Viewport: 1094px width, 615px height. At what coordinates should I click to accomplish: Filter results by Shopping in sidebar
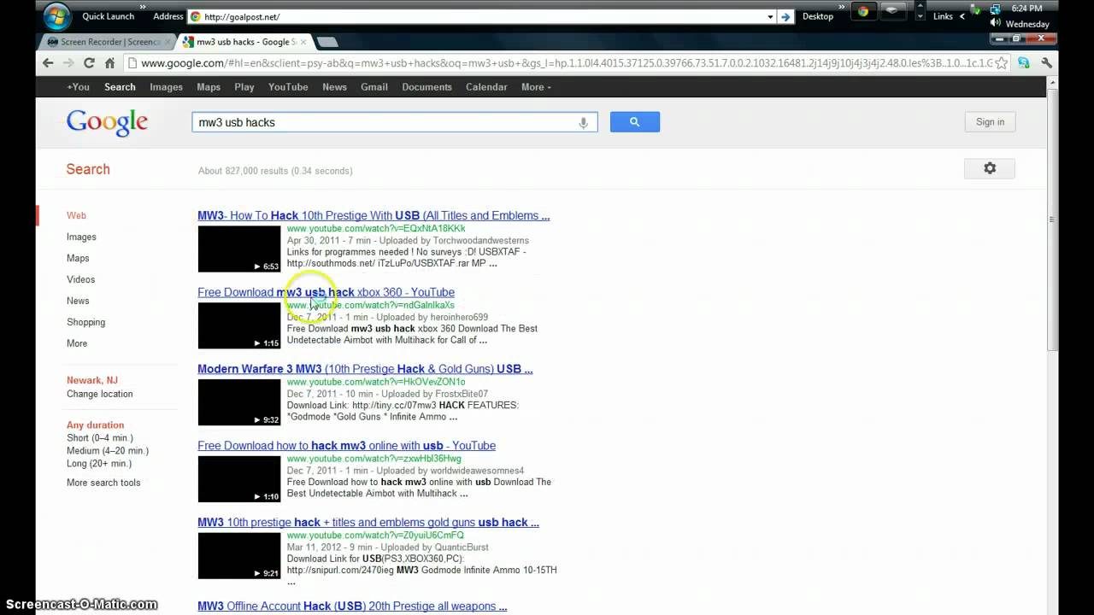(x=85, y=322)
